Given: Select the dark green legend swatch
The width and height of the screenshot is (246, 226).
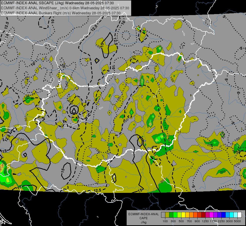Looking at the screenshot, I should pyautogui.click(x=171, y=215).
